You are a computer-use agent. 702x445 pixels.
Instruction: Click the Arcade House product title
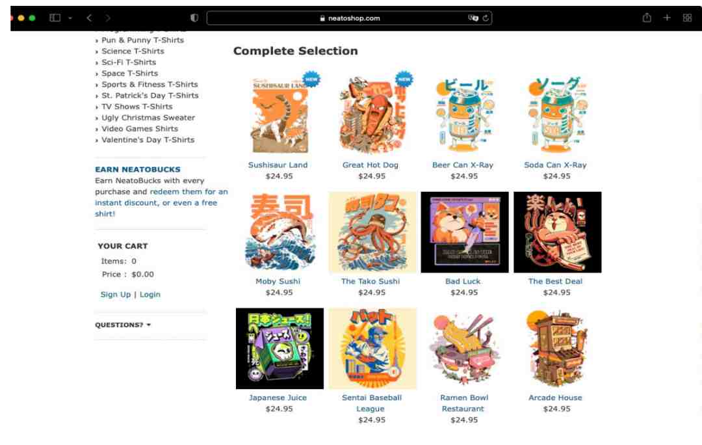(555, 398)
